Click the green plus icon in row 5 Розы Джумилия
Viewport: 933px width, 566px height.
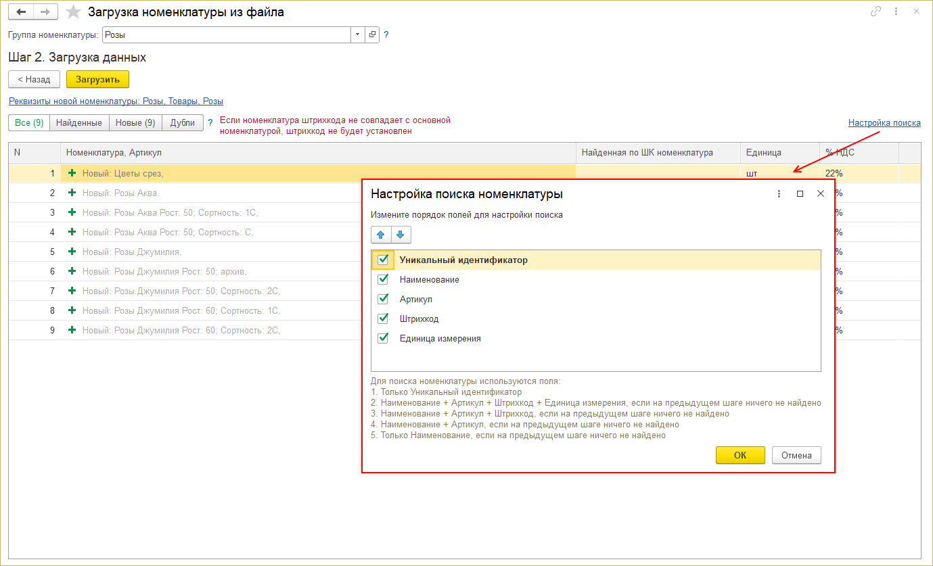click(72, 252)
